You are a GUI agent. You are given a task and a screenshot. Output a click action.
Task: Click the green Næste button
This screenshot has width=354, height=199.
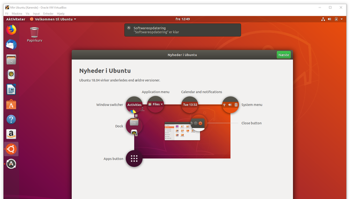coord(284,55)
